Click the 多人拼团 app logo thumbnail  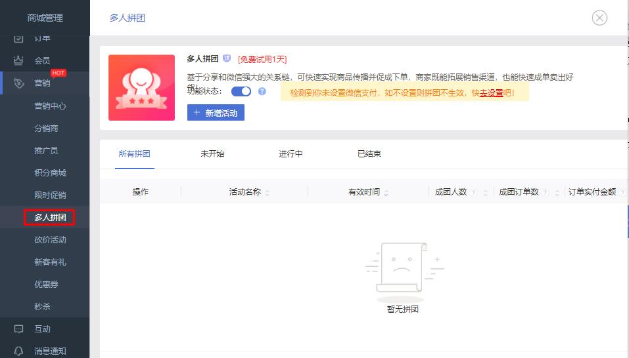(x=141, y=88)
